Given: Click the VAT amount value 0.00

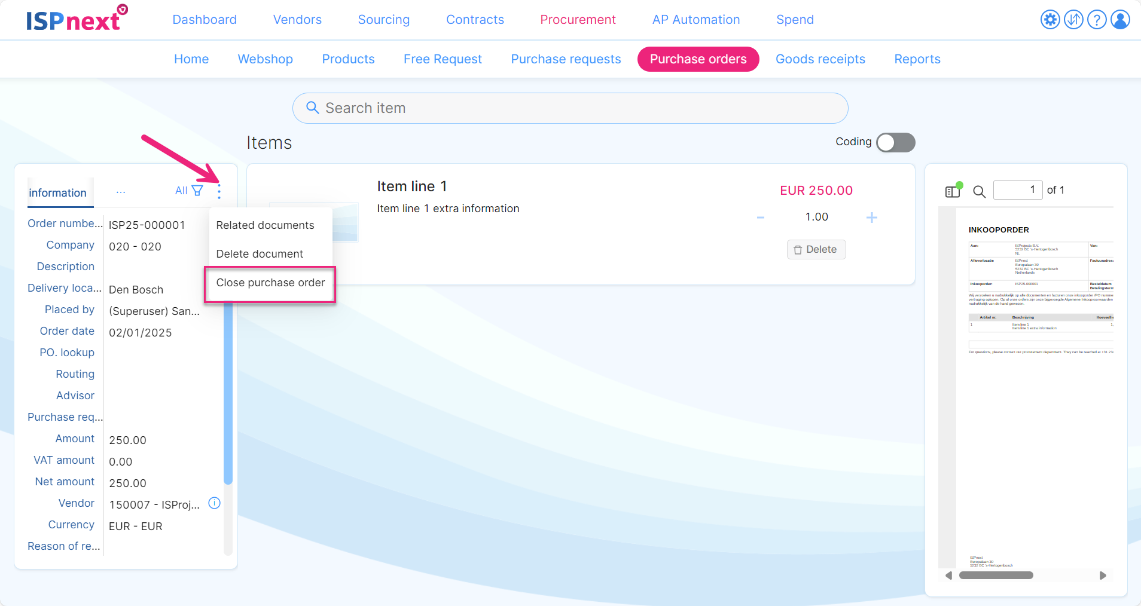Looking at the screenshot, I should point(121,462).
